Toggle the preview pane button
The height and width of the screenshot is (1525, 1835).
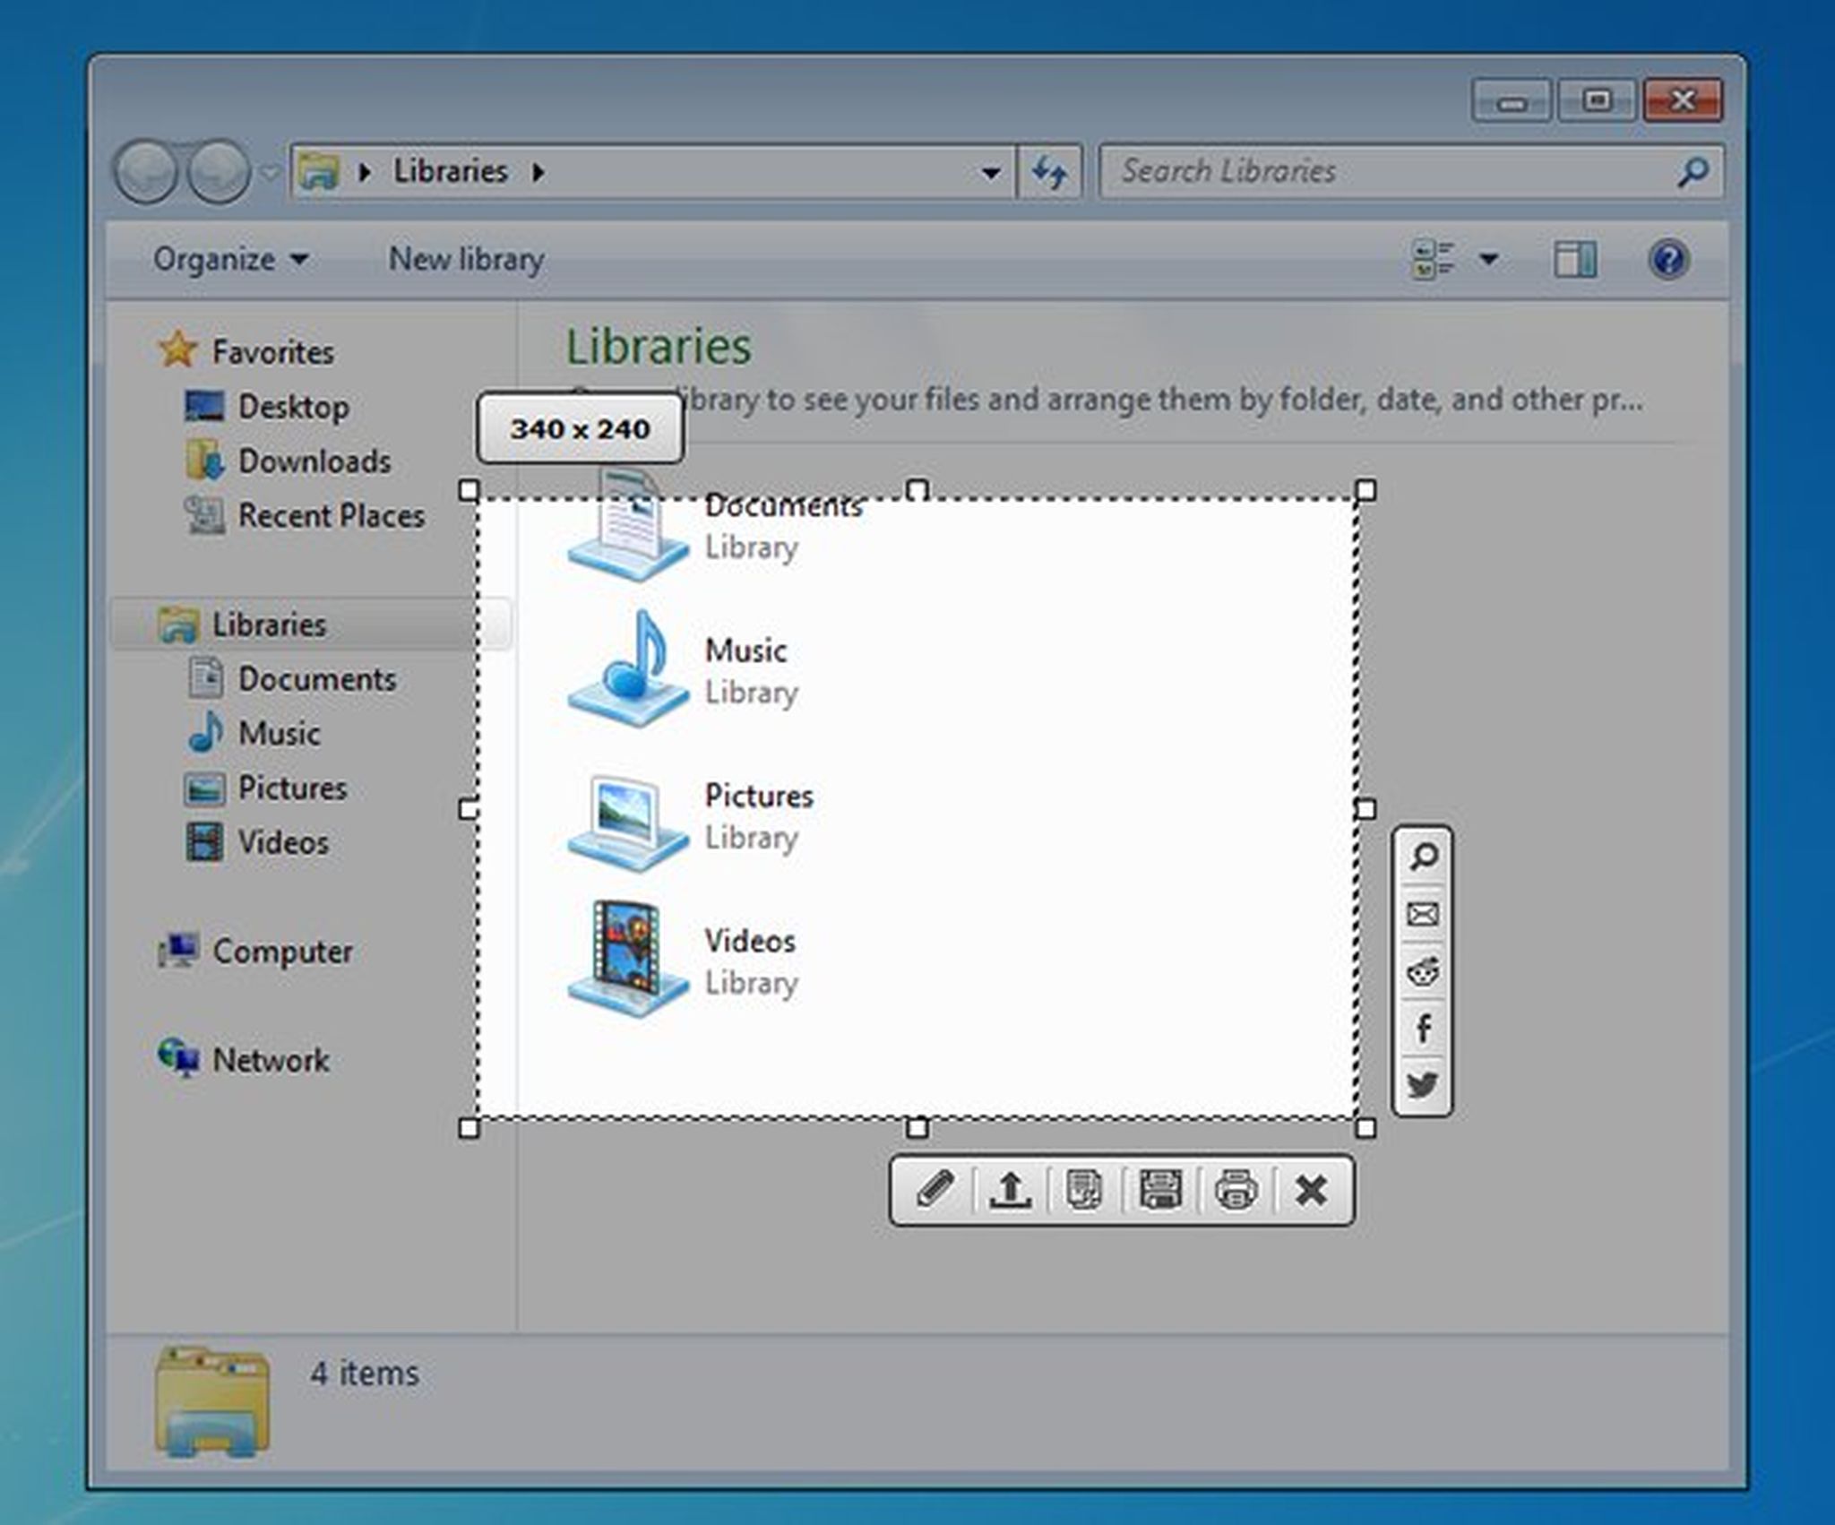click(1574, 260)
